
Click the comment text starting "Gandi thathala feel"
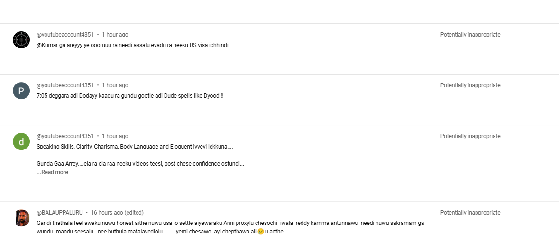[x=230, y=223]
